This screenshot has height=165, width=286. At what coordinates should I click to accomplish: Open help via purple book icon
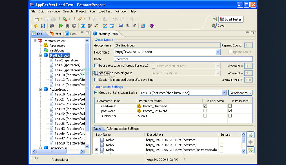tap(152, 26)
